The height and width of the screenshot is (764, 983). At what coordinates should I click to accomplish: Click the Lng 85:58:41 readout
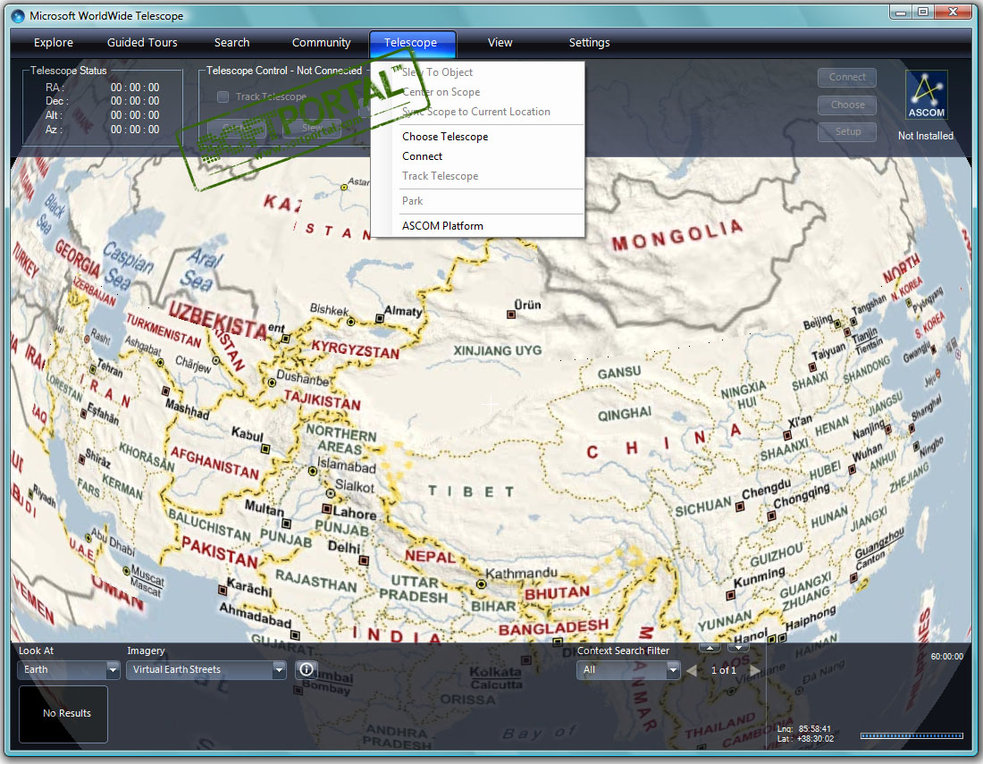pos(803,729)
